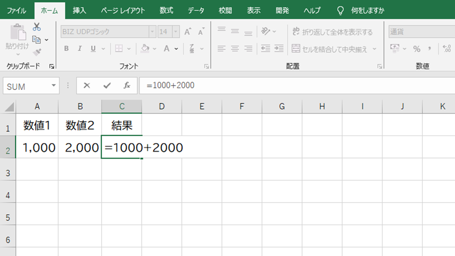Viewport: 455px width, 256px height.
Task: Click the cut scissors icon
Action: click(36, 27)
